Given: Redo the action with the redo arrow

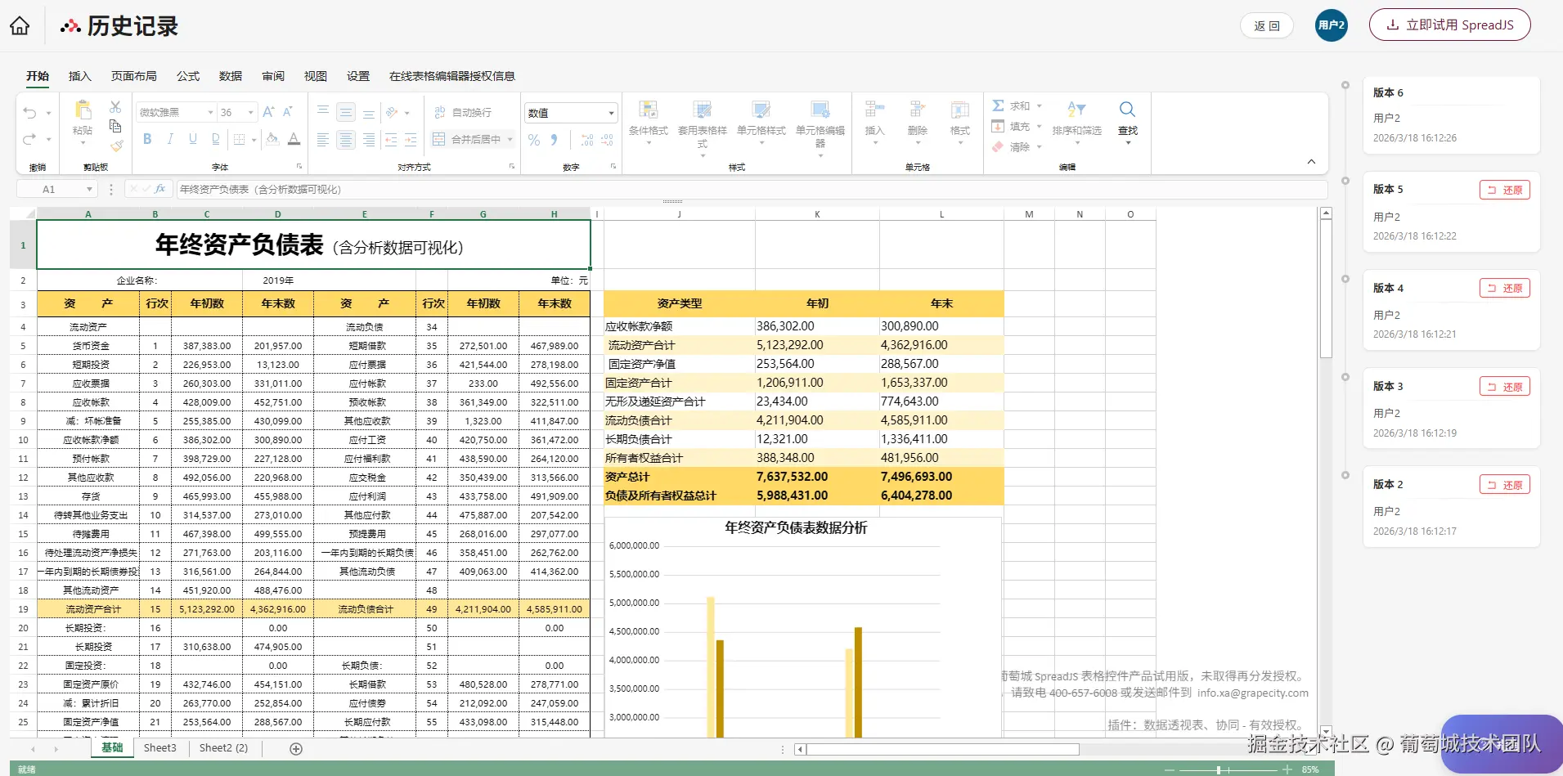Looking at the screenshot, I should click(30, 139).
